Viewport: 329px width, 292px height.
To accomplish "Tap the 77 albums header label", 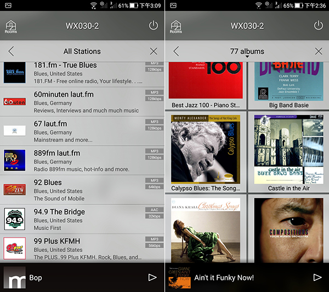I will click(247, 51).
